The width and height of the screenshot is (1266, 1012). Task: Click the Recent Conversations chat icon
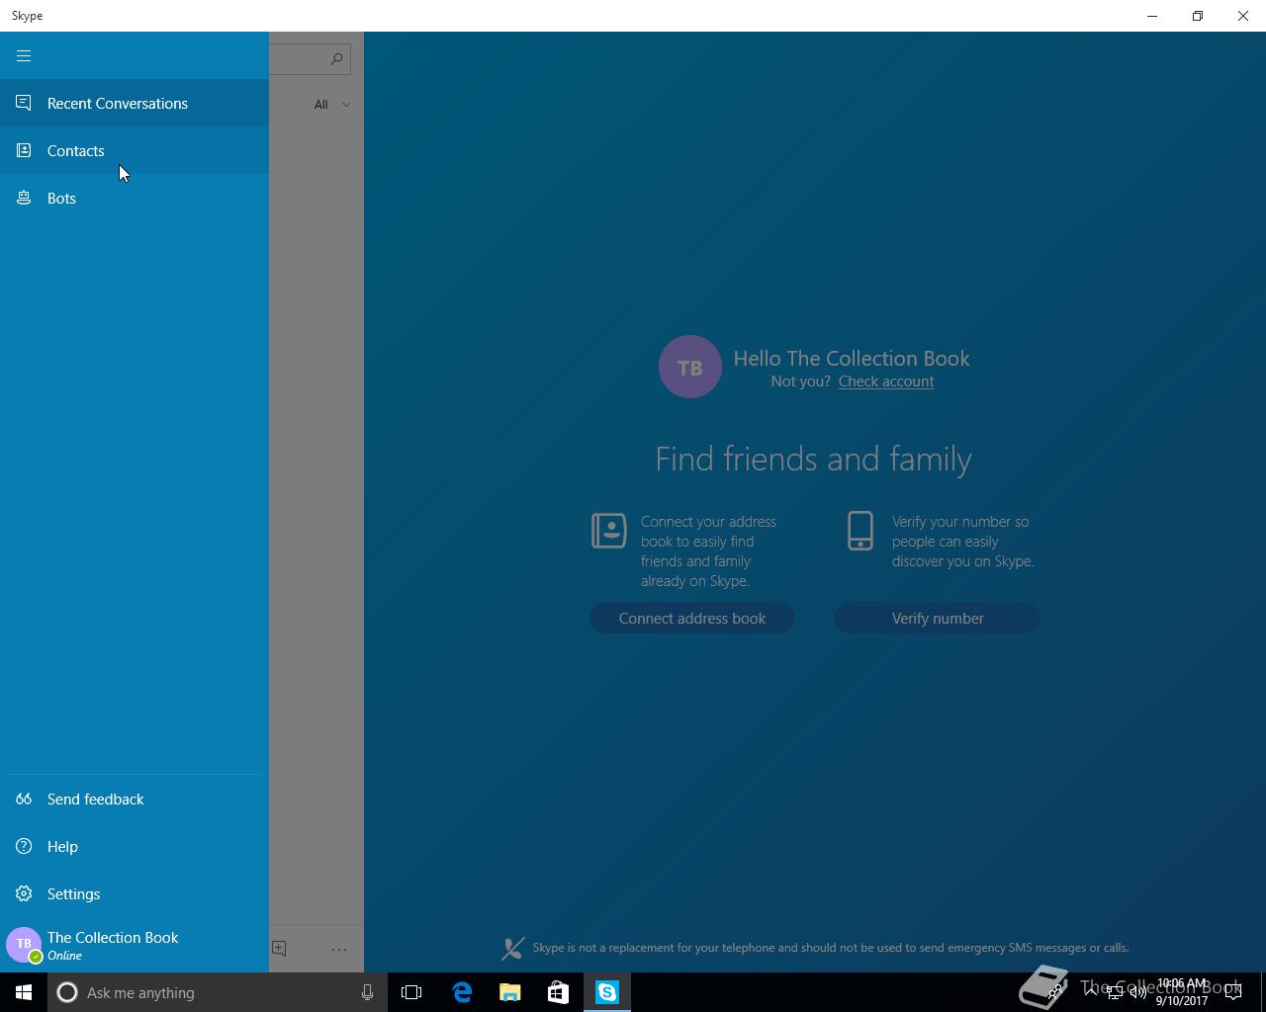pos(24,103)
